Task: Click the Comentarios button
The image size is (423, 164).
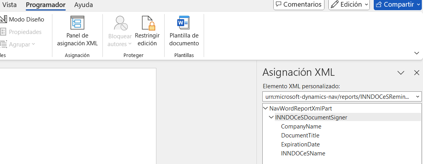Action: point(299,5)
